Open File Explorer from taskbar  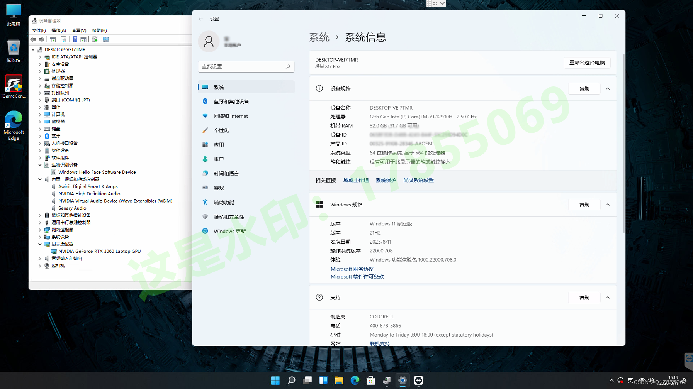pos(339,381)
